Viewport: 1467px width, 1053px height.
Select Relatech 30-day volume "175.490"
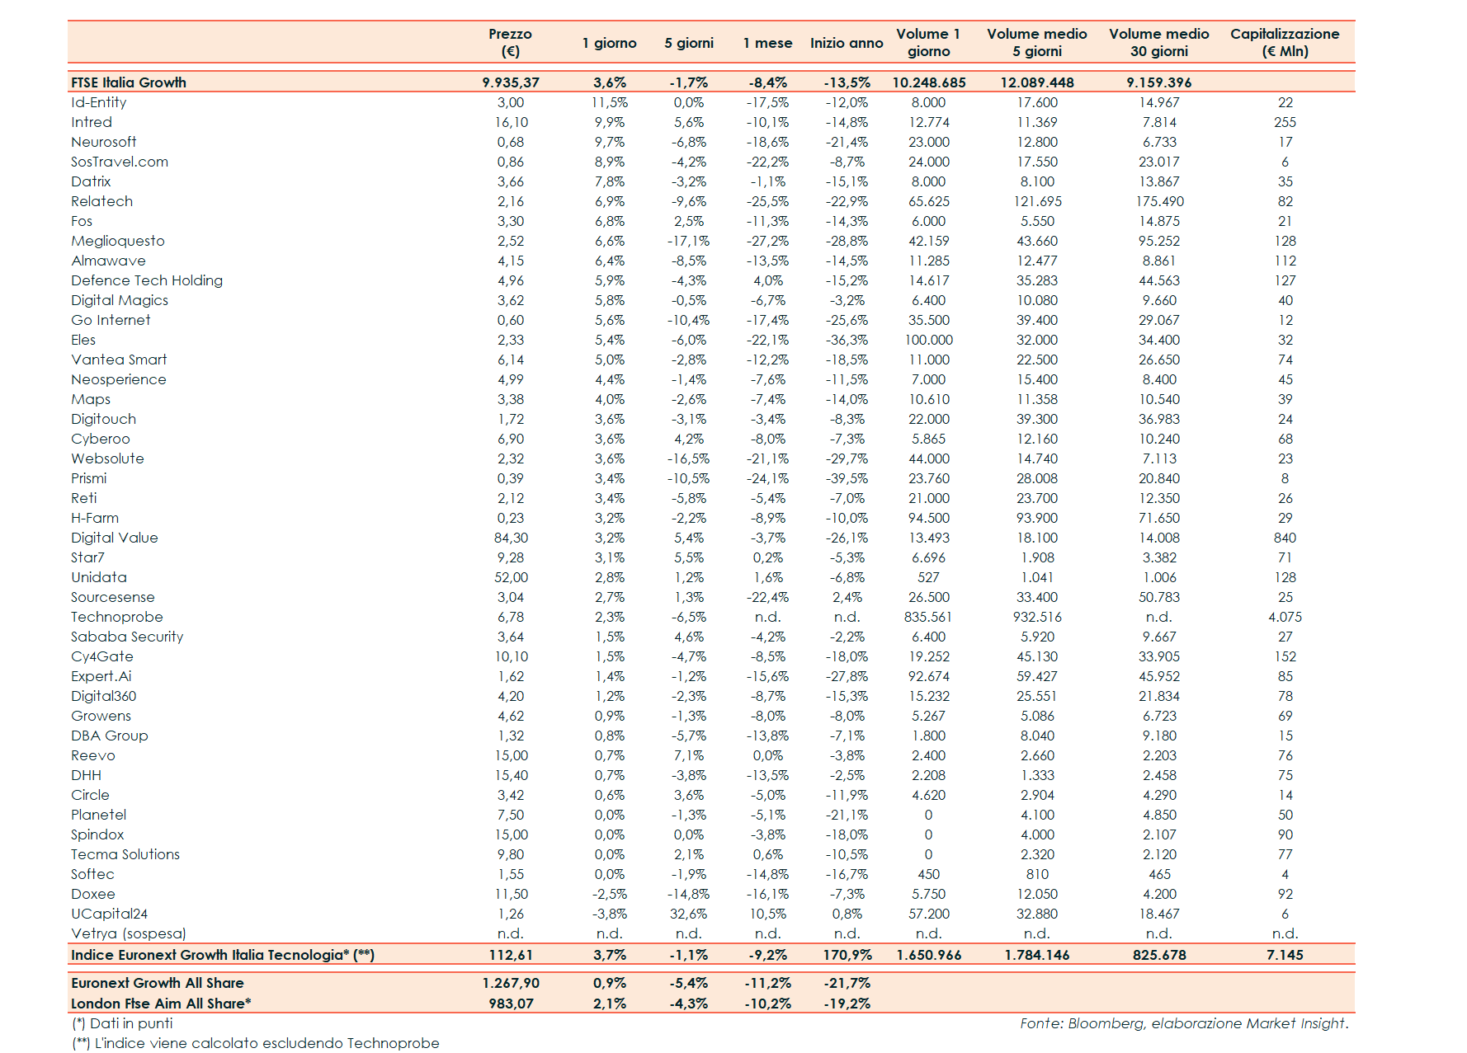coord(1159,201)
